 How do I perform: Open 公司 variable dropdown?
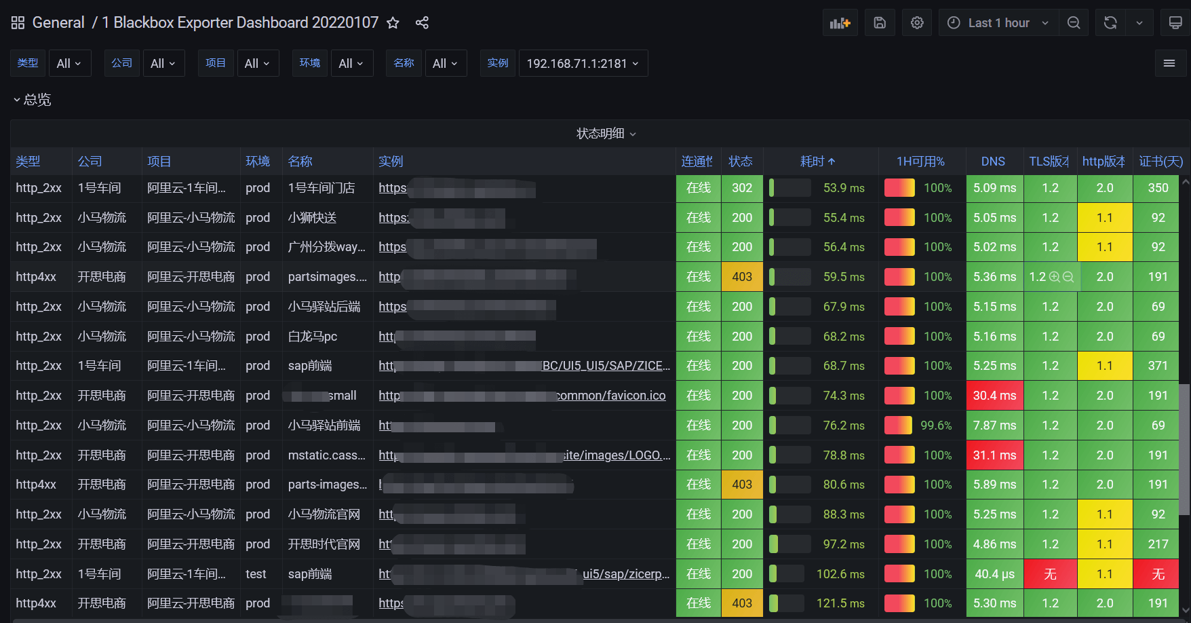pyautogui.click(x=163, y=63)
